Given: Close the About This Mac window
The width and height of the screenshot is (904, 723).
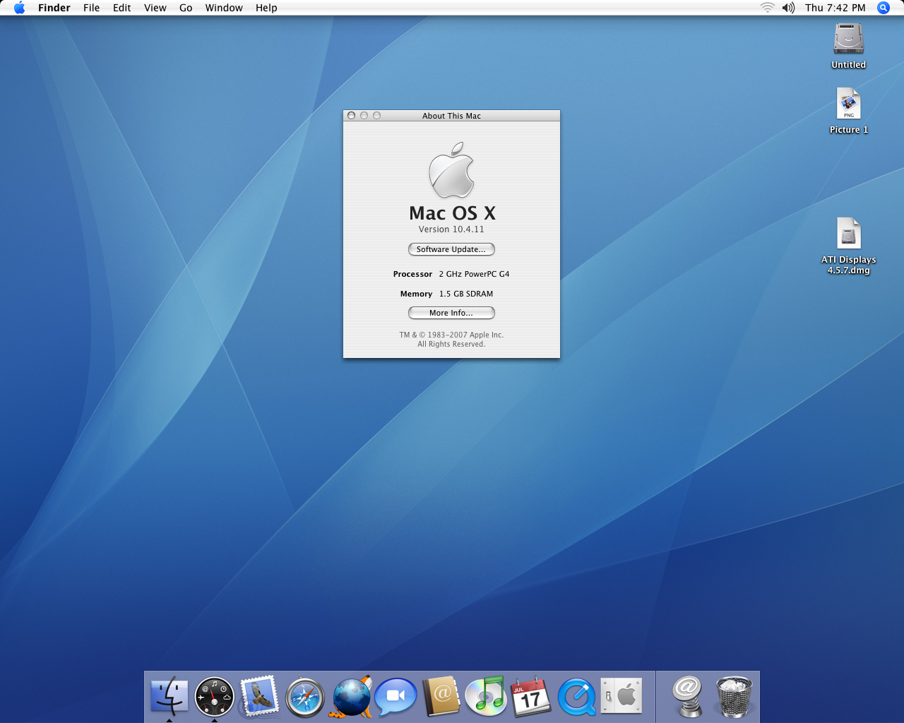Looking at the screenshot, I should tap(351, 116).
